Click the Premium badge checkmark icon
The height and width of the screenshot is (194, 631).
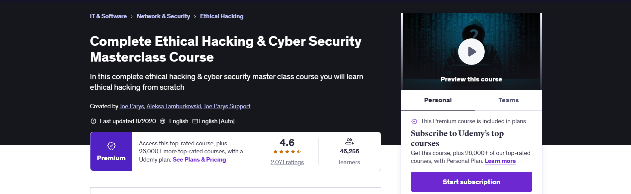click(x=111, y=146)
